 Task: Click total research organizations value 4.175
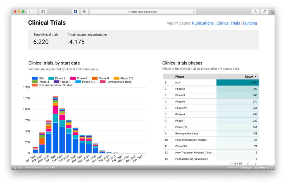tap(77, 42)
